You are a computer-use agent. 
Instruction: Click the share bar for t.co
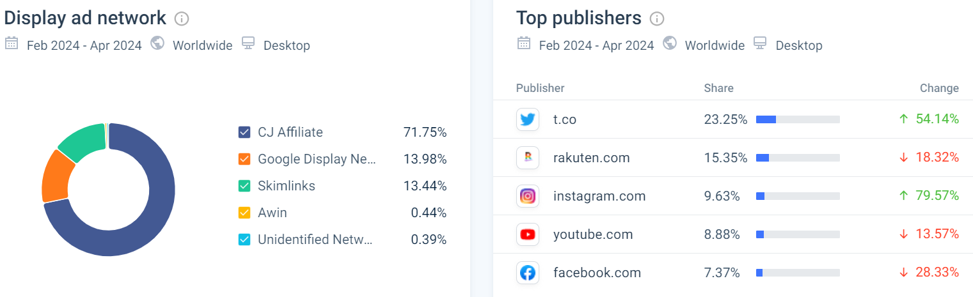click(798, 119)
